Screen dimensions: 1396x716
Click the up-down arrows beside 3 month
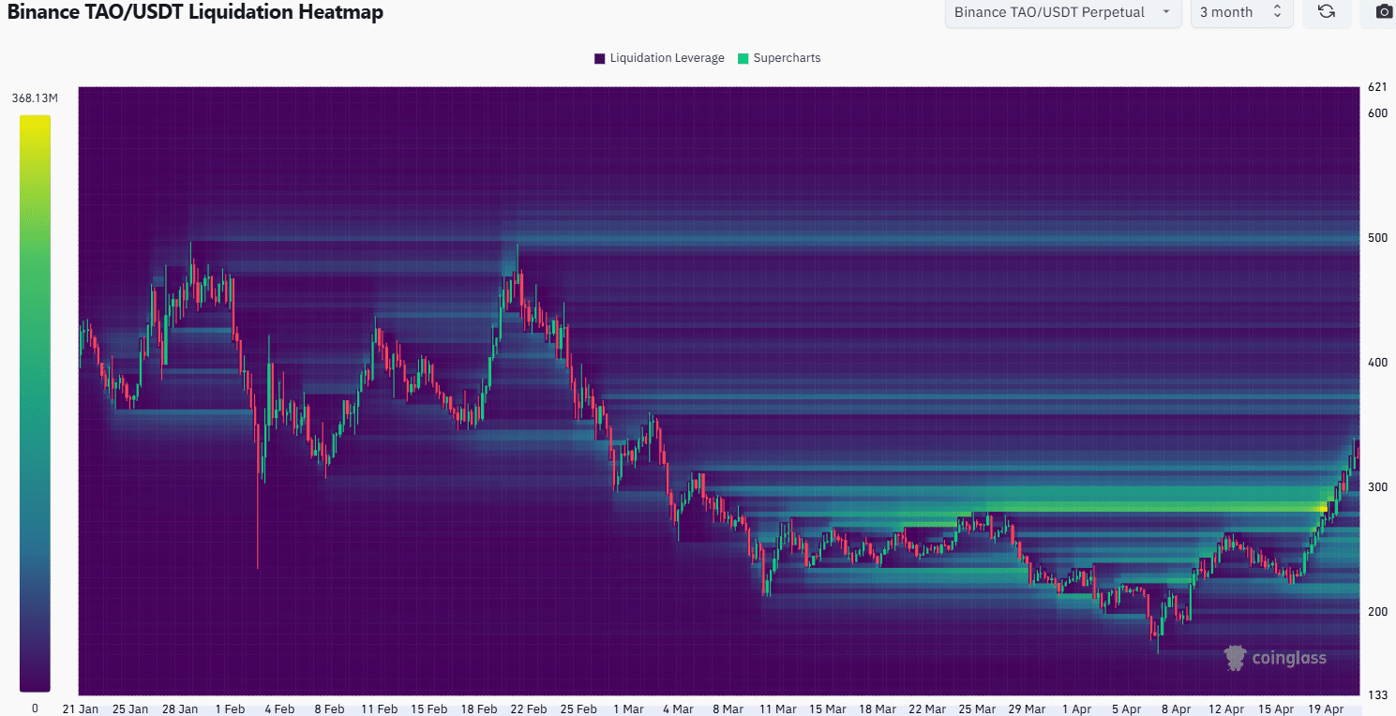(1277, 12)
